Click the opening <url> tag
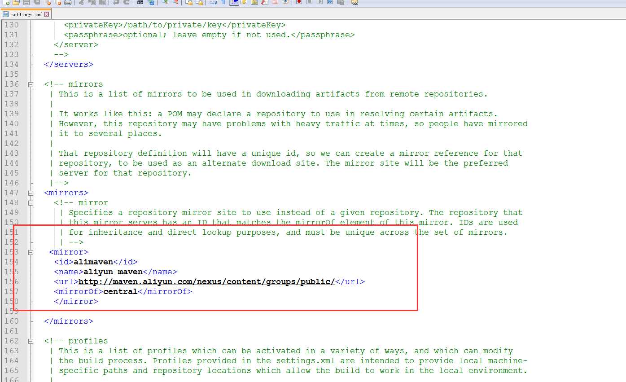Screen dimensions: 626x382 click(66, 281)
